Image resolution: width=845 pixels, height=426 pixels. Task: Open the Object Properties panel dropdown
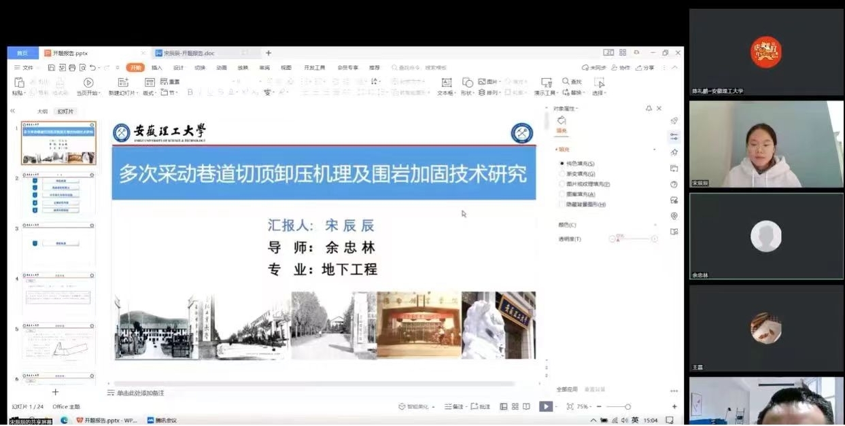[x=566, y=109]
